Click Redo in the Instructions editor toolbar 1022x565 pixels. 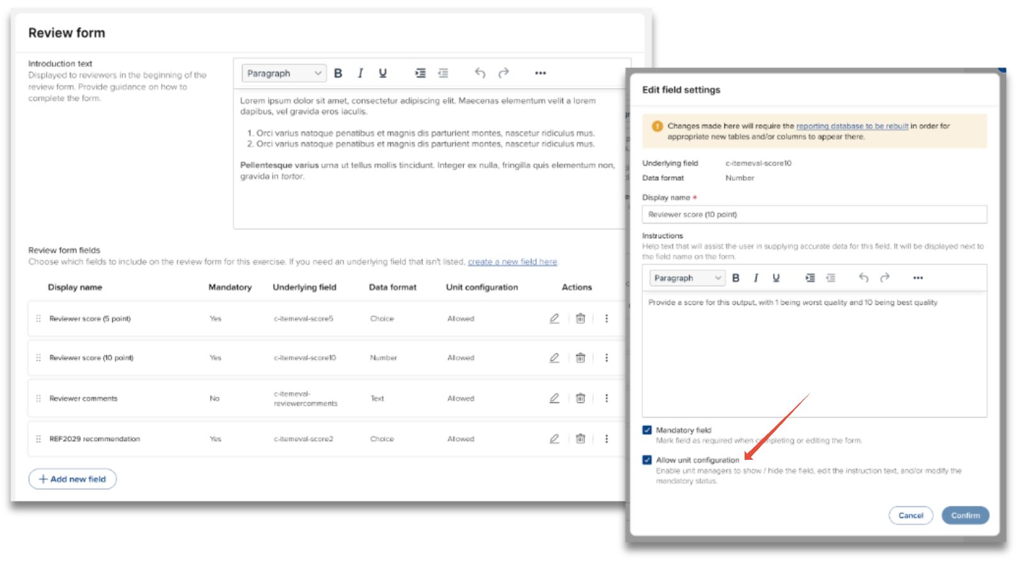click(885, 278)
